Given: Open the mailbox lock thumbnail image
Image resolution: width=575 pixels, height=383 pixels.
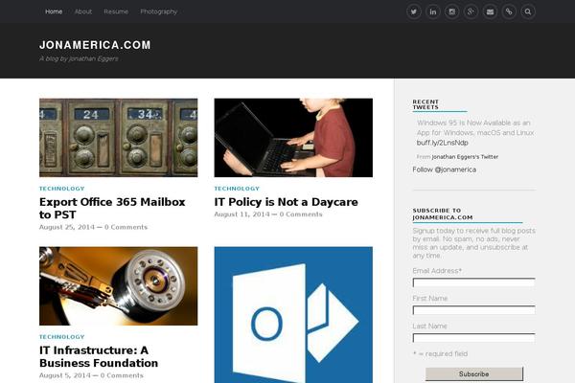Looking at the screenshot, I should [x=119, y=138].
